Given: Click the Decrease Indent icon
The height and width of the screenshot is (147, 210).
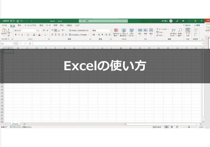Looking at the screenshot, I should click(63, 35).
